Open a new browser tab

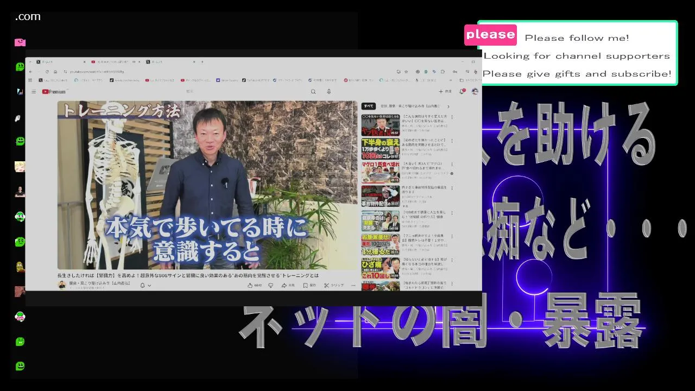[x=201, y=62]
